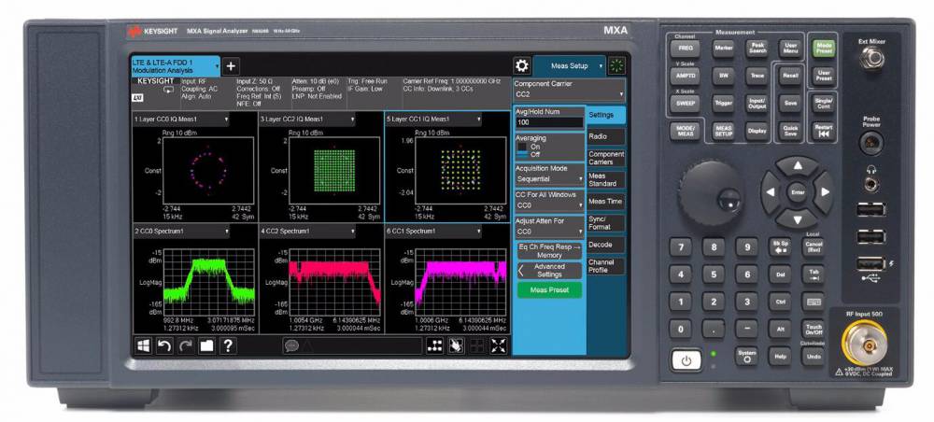Tap the touch pointer hand icon

click(457, 345)
